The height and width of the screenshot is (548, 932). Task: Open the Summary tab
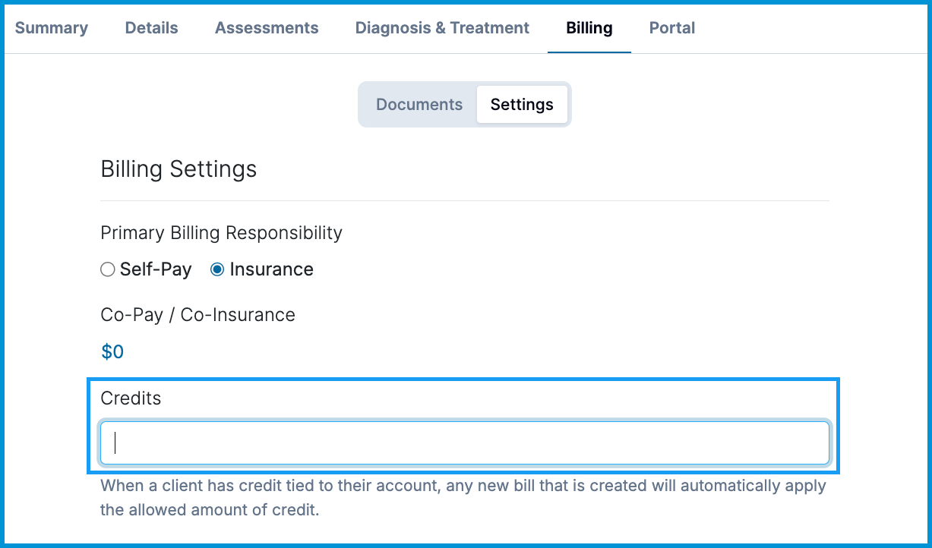51,28
